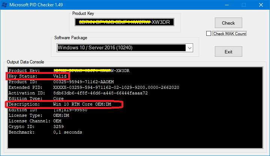Click the Check button
The image size is (270, 156).
228,23
